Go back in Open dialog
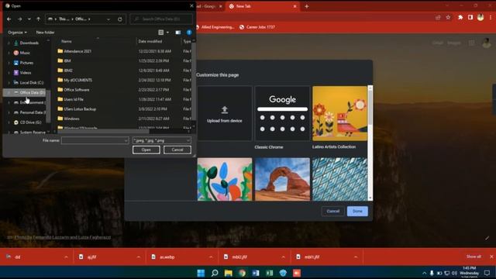The width and height of the screenshot is (496, 279). (9, 19)
